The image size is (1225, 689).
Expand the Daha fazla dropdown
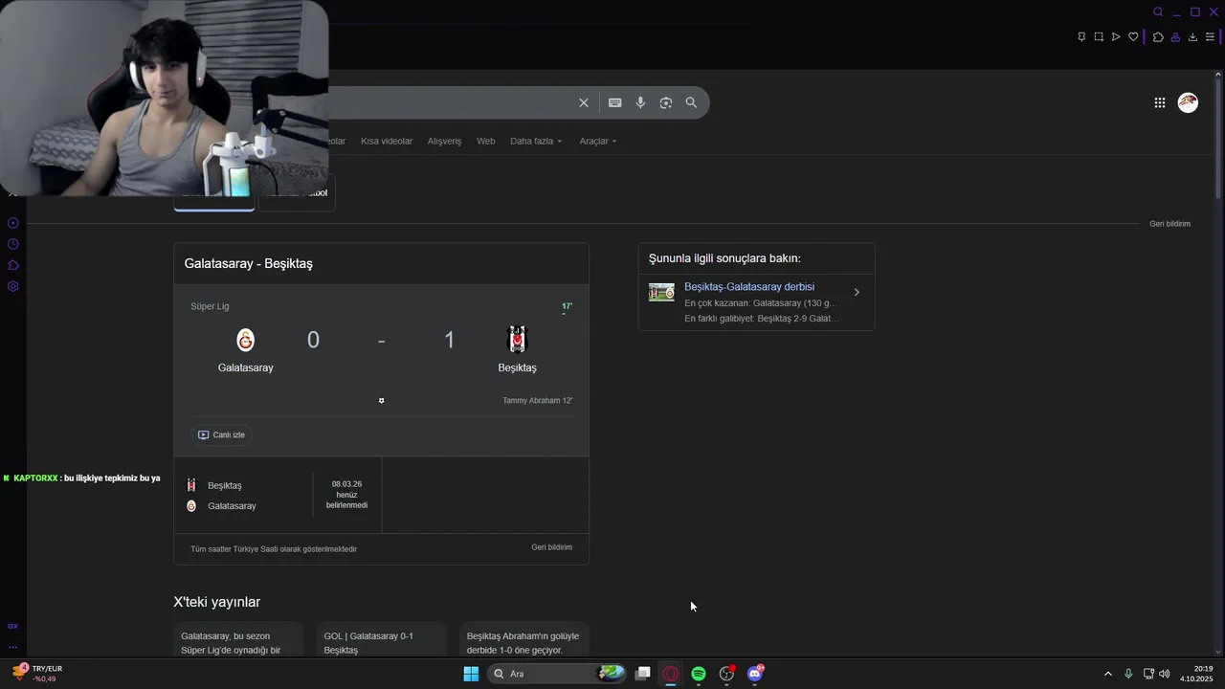tap(536, 141)
